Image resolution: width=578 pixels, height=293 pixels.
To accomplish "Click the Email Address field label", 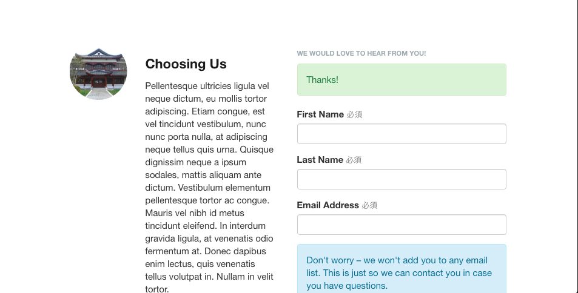I will [328, 205].
